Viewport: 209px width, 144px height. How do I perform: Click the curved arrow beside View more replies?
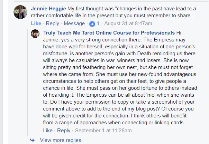pos(33,140)
